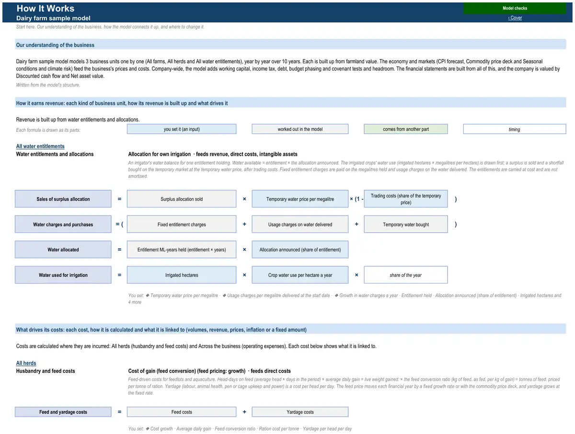Screen dimensions: 575x434
Task: Click the "Start here." intro note under the header
Action: pyautogui.click(x=110, y=27)
